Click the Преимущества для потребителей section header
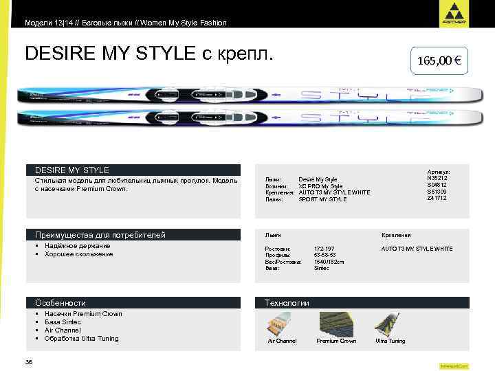 [x=133, y=235]
